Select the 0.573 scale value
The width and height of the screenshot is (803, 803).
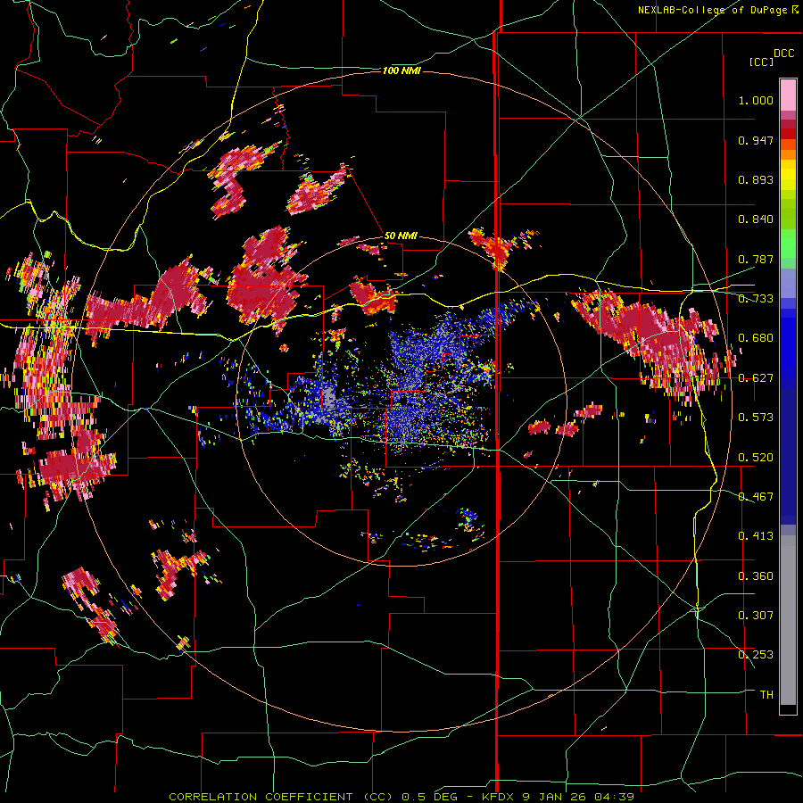pyautogui.click(x=756, y=418)
